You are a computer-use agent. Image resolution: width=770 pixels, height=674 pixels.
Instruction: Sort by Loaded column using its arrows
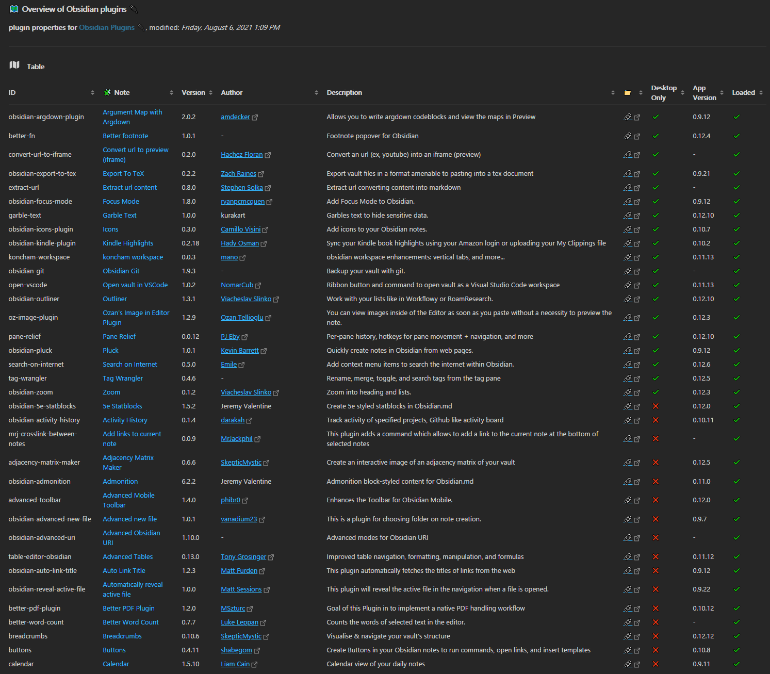point(761,93)
